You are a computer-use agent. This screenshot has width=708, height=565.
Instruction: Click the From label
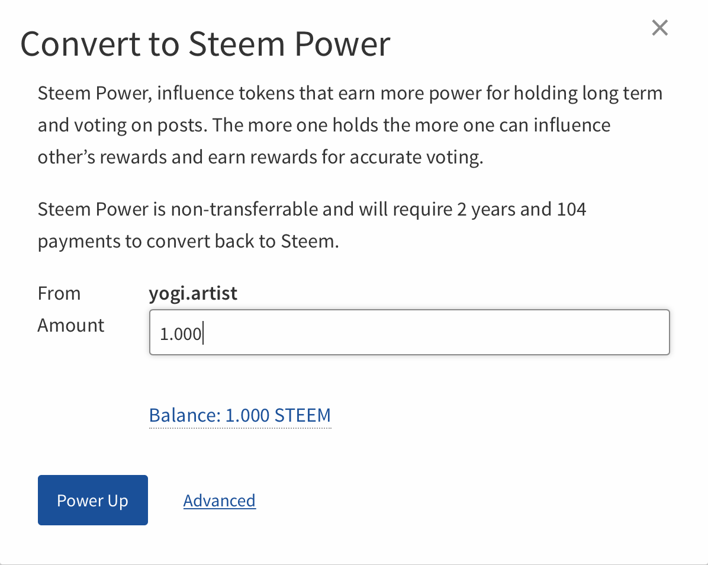(x=59, y=293)
